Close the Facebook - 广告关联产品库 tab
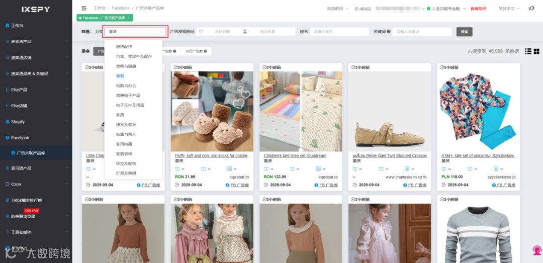The image size is (543, 263). pyautogui.click(x=129, y=18)
